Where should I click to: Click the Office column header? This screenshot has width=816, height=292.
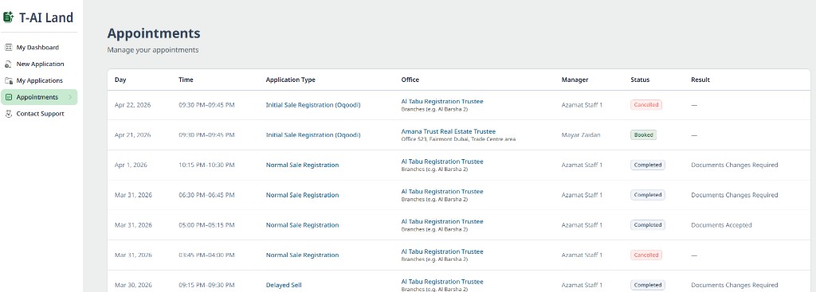(x=410, y=80)
